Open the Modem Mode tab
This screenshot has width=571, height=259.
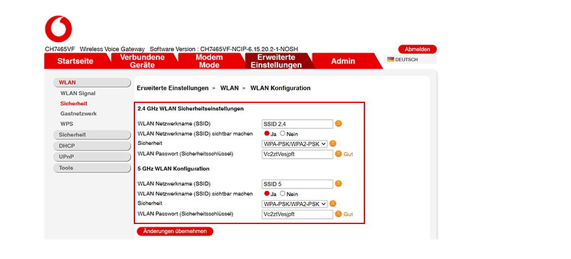click(x=209, y=61)
